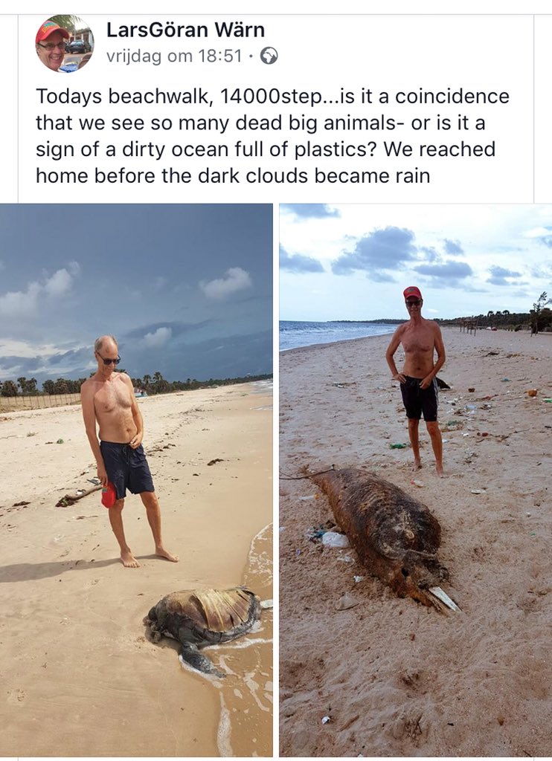Screen dimensions: 552x761
Task: Click the ocean waves in the right photo
Action: 330,332
